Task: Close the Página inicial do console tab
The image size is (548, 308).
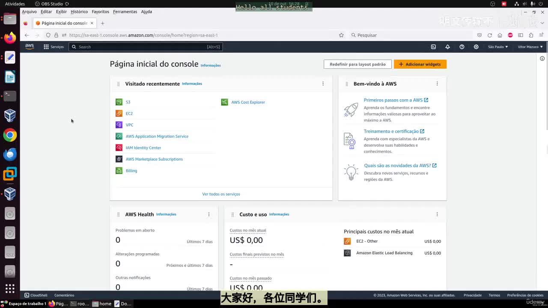Action: coord(92,23)
